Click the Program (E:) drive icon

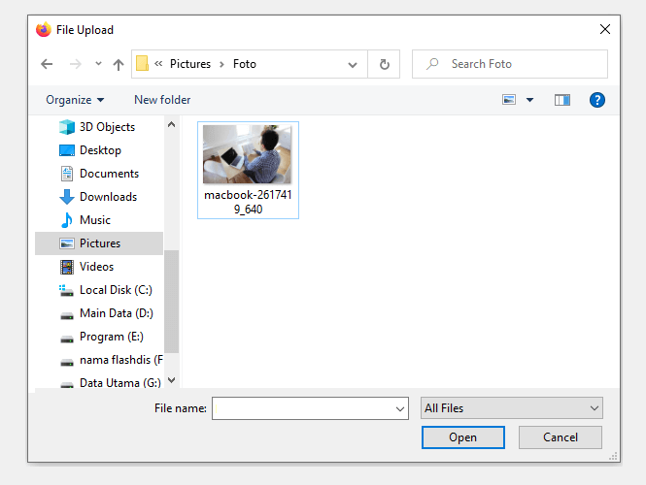point(67,339)
